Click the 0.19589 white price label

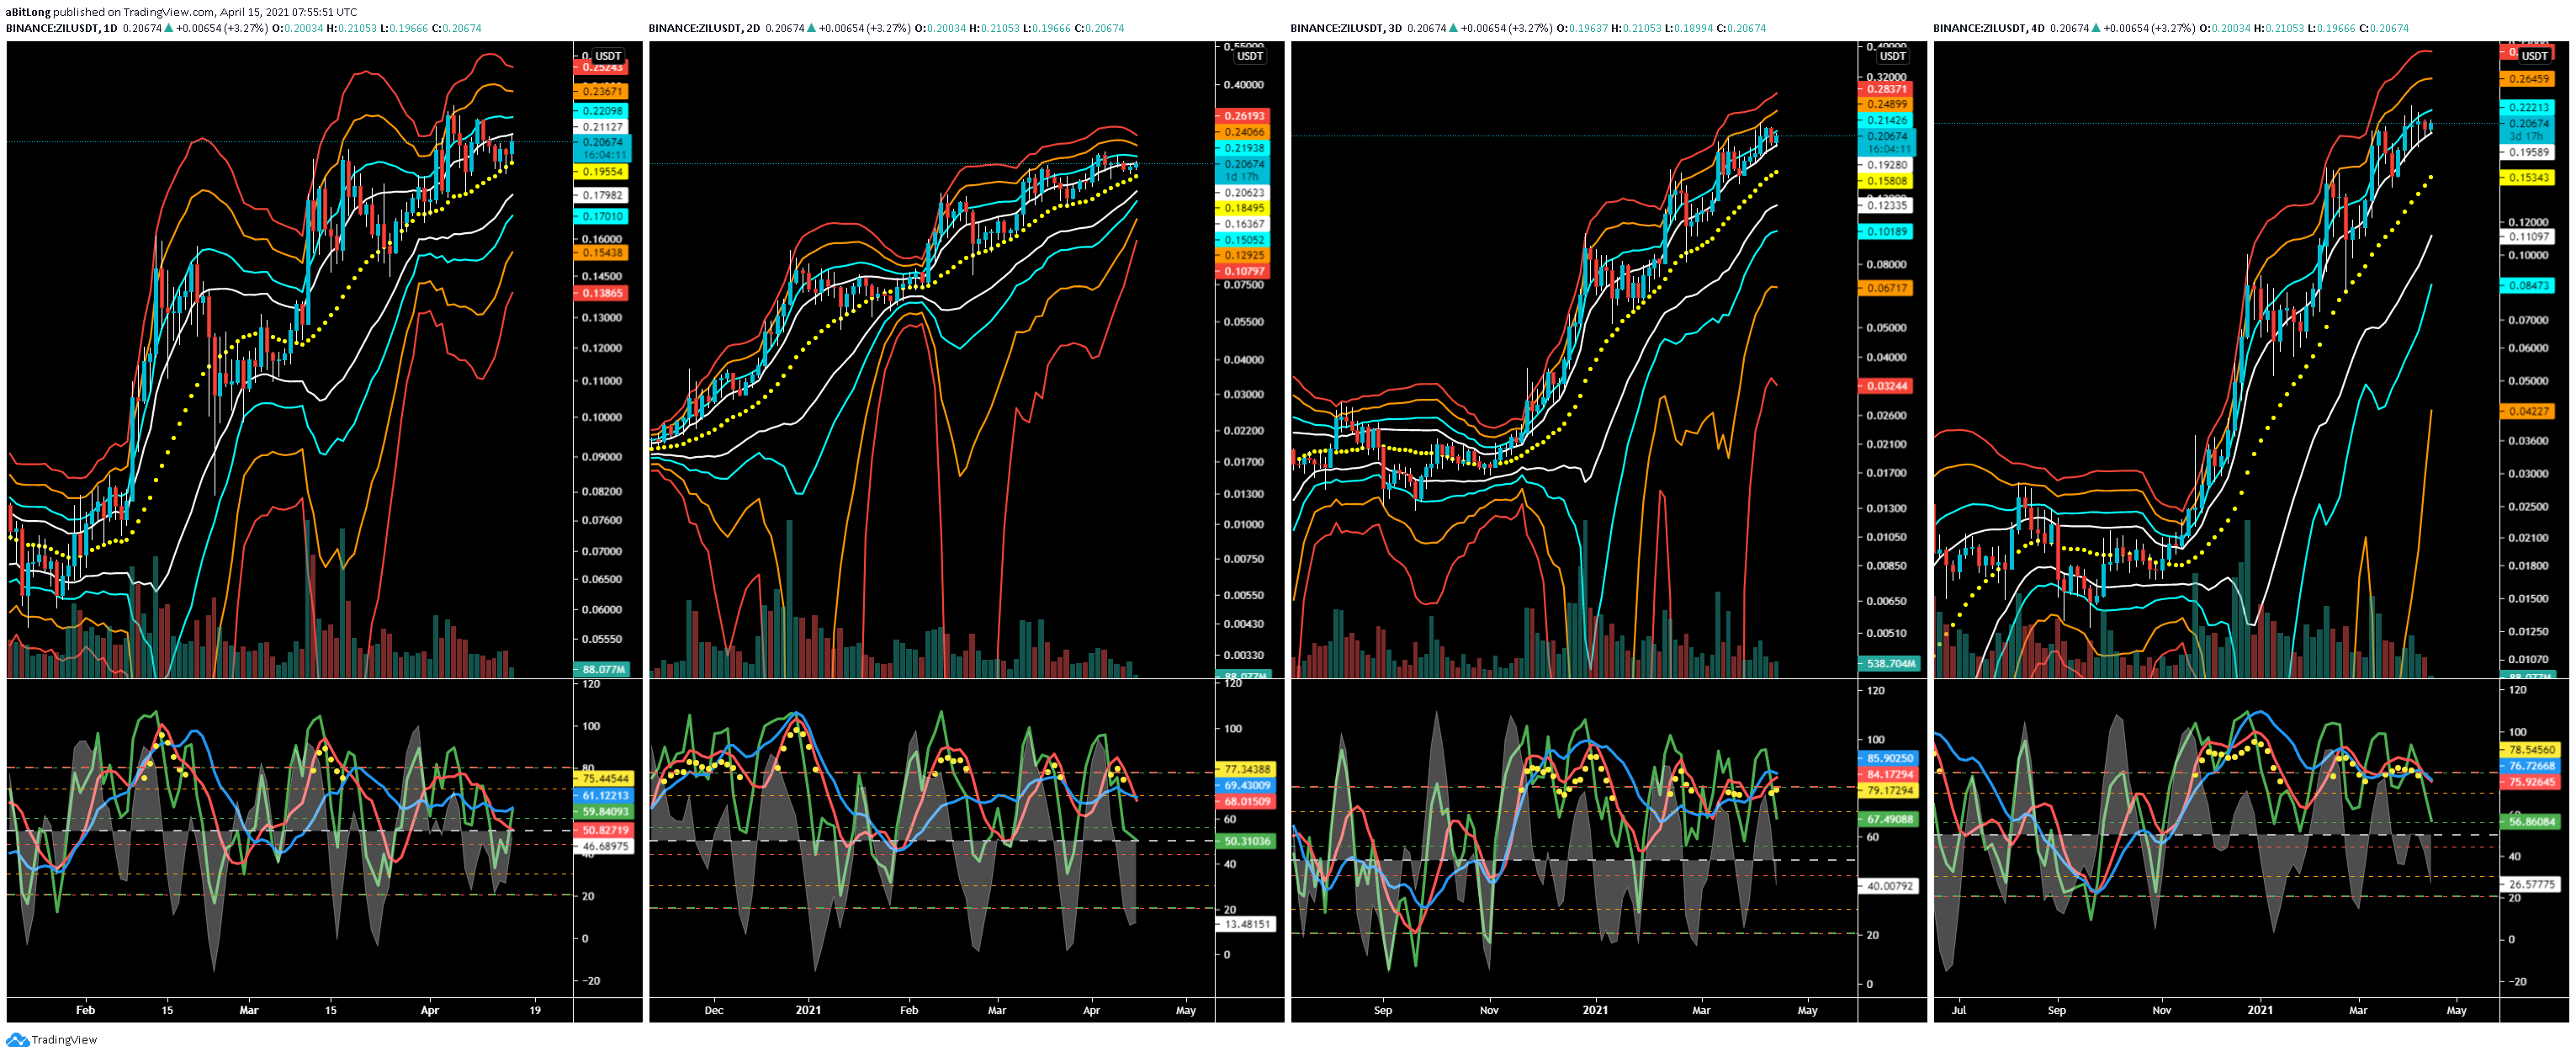click(x=2528, y=153)
